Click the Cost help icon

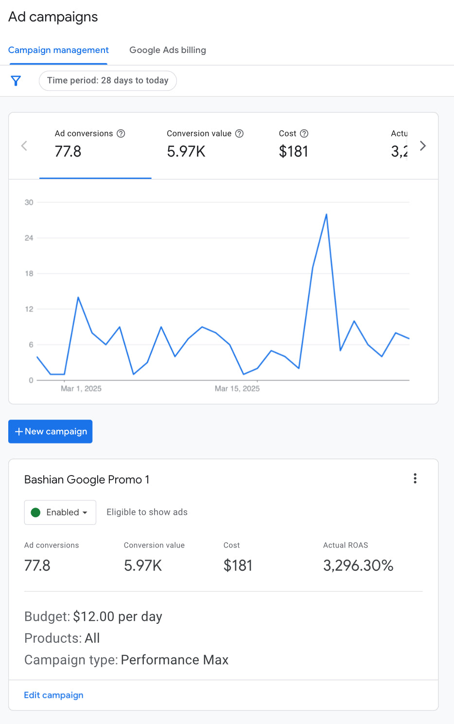[305, 133]
